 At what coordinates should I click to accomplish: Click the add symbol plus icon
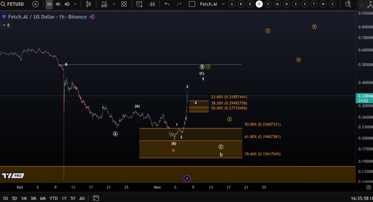(35, 4)
